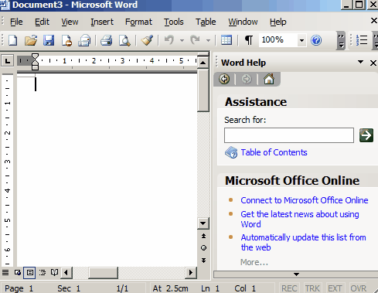The height and width of the screenshot is (293, 378).
Task: Open an existing file via folder icon
Action: (x=31, y=40)
